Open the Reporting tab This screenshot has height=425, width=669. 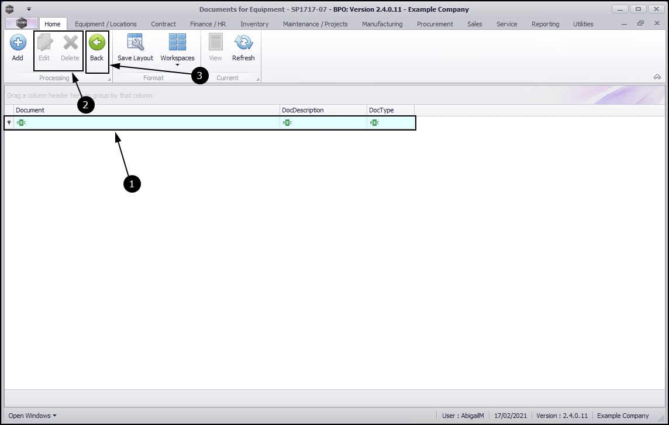click(545, 24)
